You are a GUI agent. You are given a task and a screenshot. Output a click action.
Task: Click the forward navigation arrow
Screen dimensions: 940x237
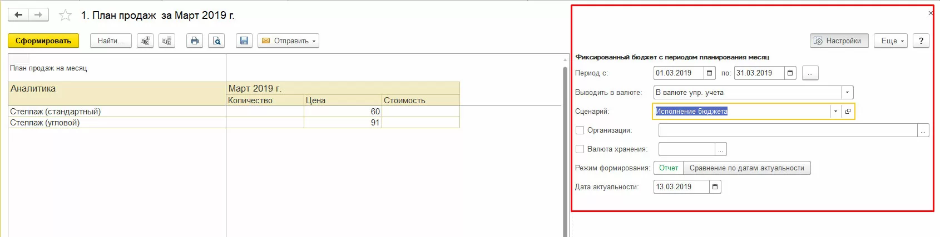click(x=38, y=15)
